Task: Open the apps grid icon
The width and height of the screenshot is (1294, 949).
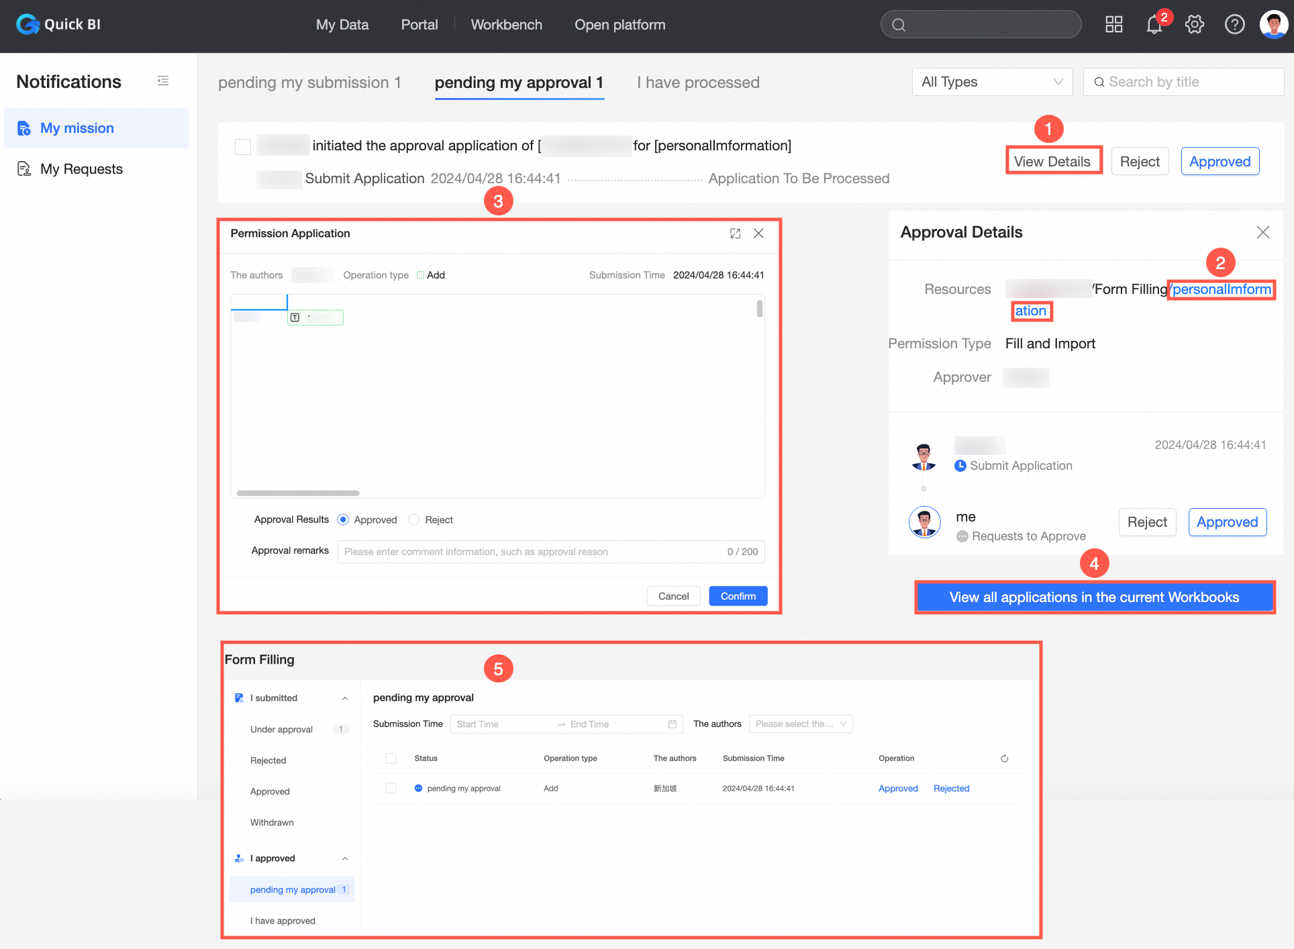Action: point(1113,25)
